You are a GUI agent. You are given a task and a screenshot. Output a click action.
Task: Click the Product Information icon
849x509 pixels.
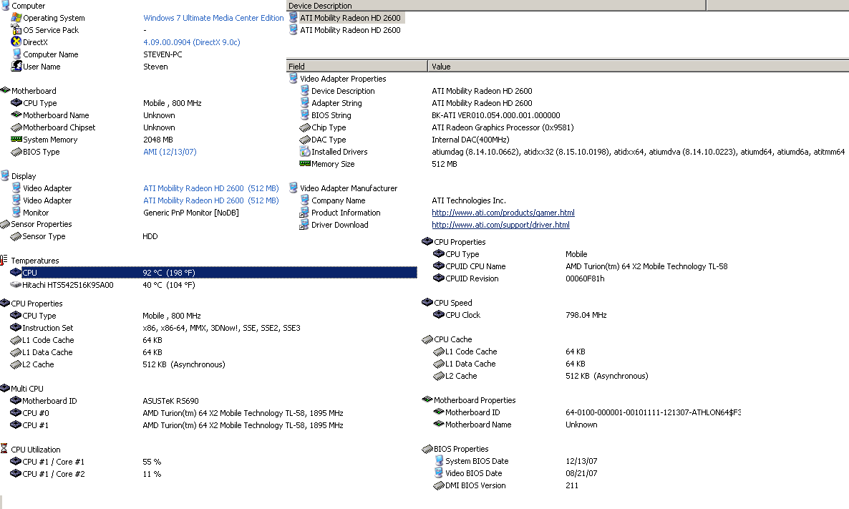click(x=304, y=213)
